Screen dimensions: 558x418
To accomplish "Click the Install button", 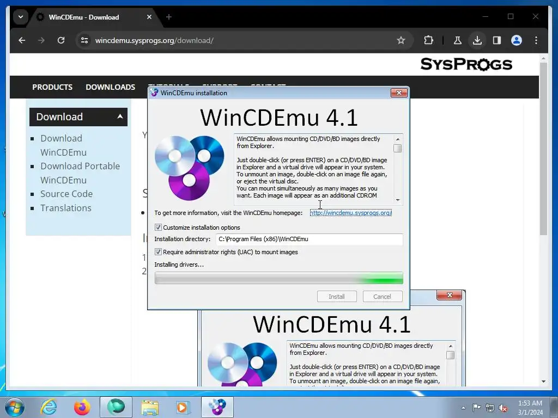I will [337, 297].
